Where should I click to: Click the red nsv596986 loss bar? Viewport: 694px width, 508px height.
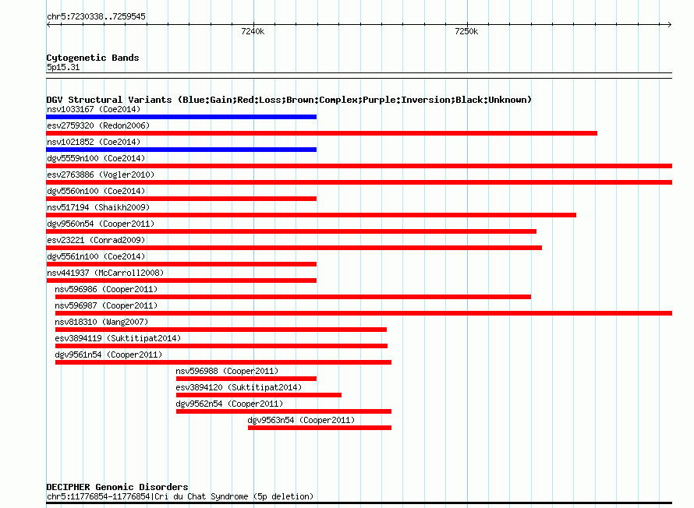click(x=293, y=297)
